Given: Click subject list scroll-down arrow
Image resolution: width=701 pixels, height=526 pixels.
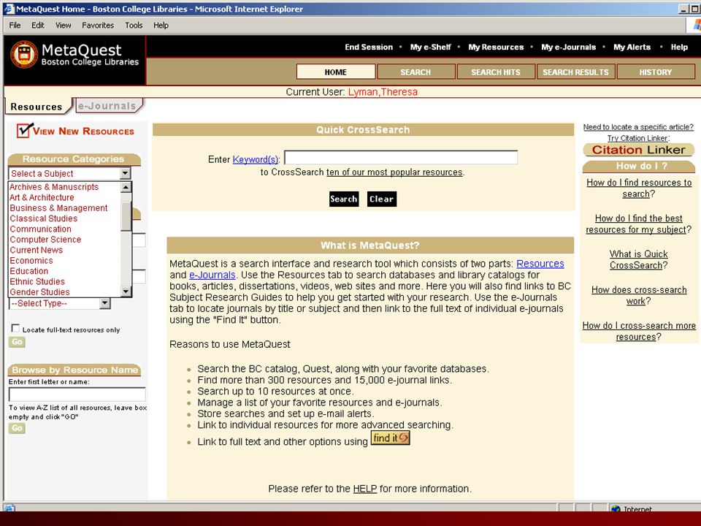Looking at the screenshot, I should [126, 291].
